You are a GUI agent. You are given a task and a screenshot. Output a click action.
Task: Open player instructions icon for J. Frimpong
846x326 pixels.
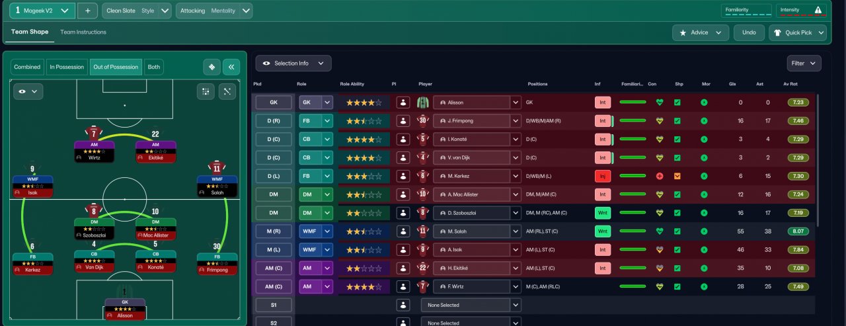[x=403, y=121]
